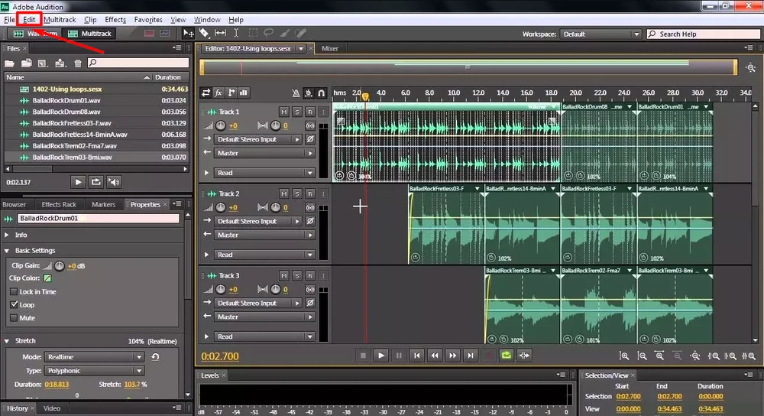The width and height of the screenshot is (764, 416).
Task: Switch to the Mixer tab
Action: (330, 48)
